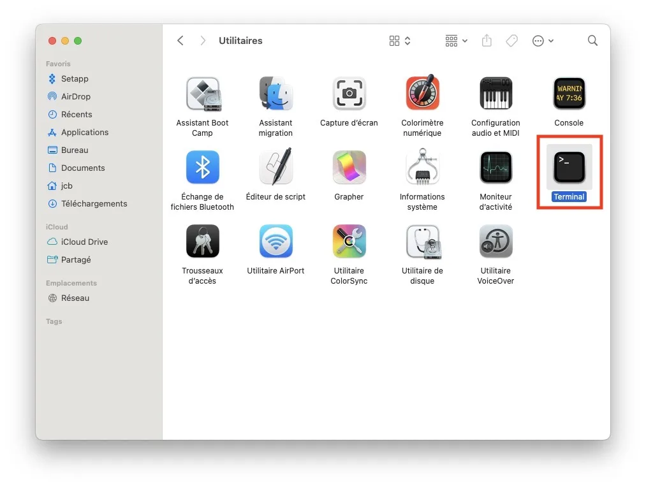Launch Éditeur de script
Image resolution: width=646 pixels, height=487 pixels.
(x=275, y=167)
